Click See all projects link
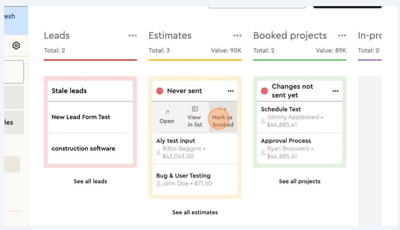Viewport: 400px width, 230px height. click(300, 181)
